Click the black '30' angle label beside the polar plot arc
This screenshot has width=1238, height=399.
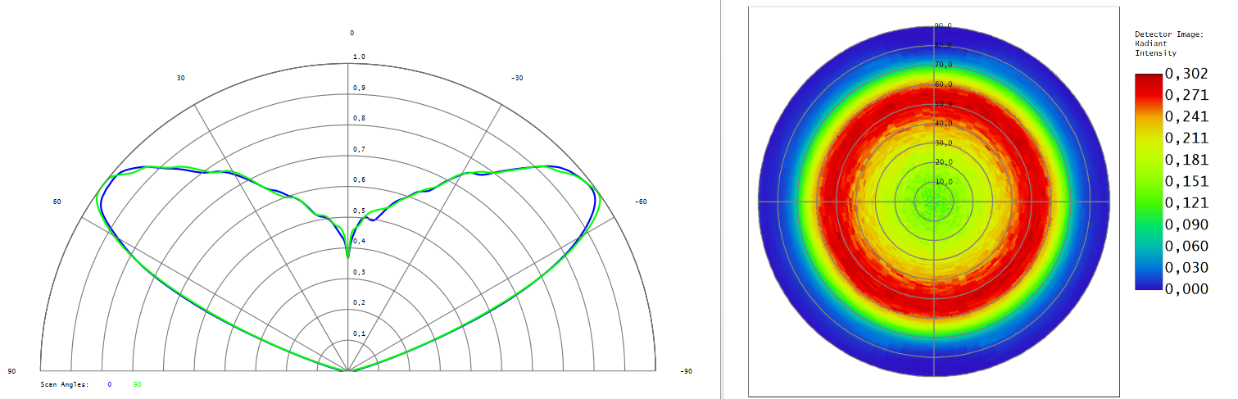(181, 78)
